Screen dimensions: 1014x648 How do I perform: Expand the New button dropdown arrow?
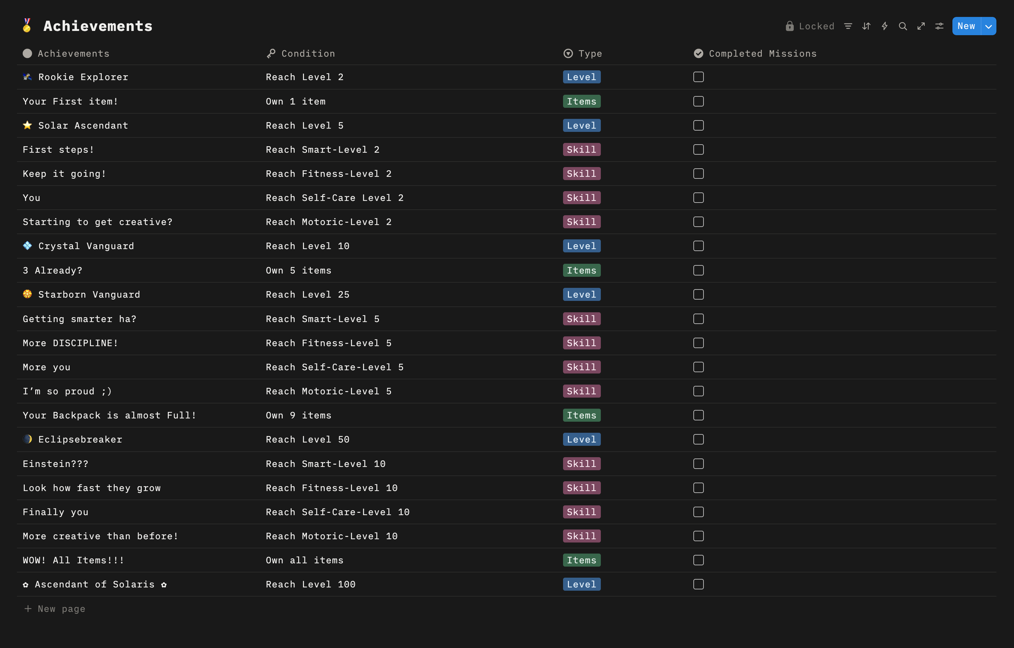988,26
